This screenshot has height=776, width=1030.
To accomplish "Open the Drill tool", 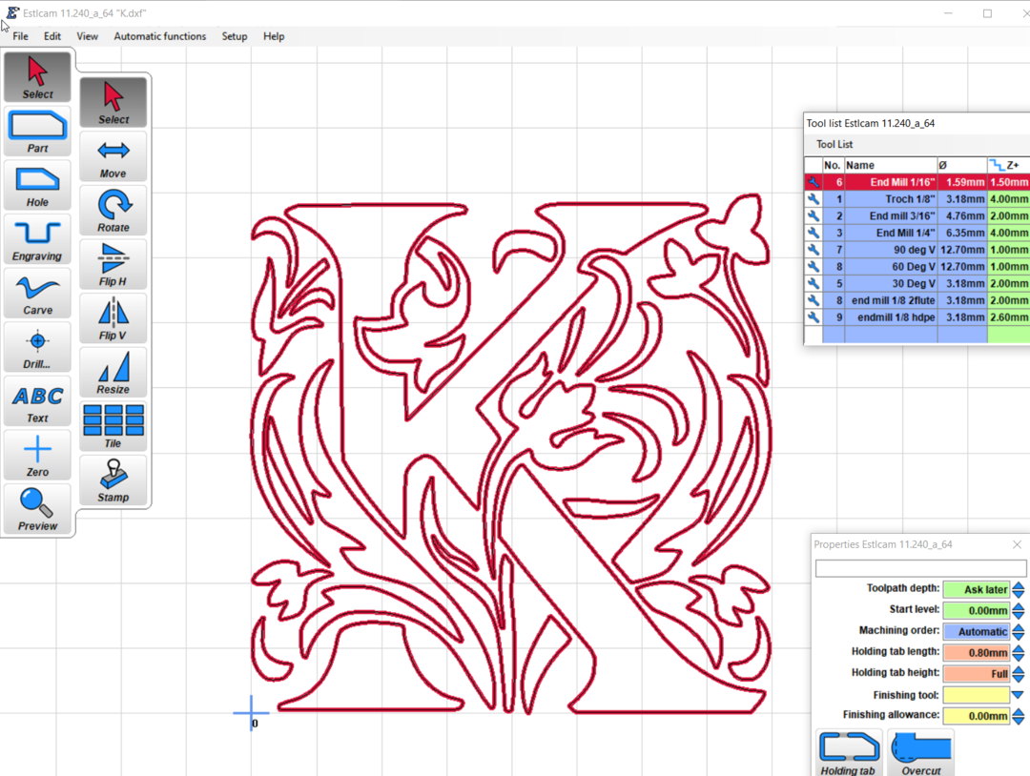I will (38, 346).
